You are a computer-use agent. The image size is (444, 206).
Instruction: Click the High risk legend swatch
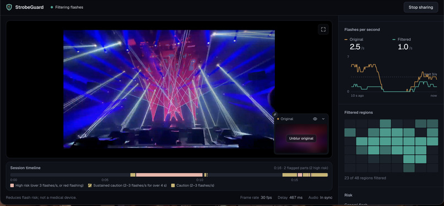point(12,186)
